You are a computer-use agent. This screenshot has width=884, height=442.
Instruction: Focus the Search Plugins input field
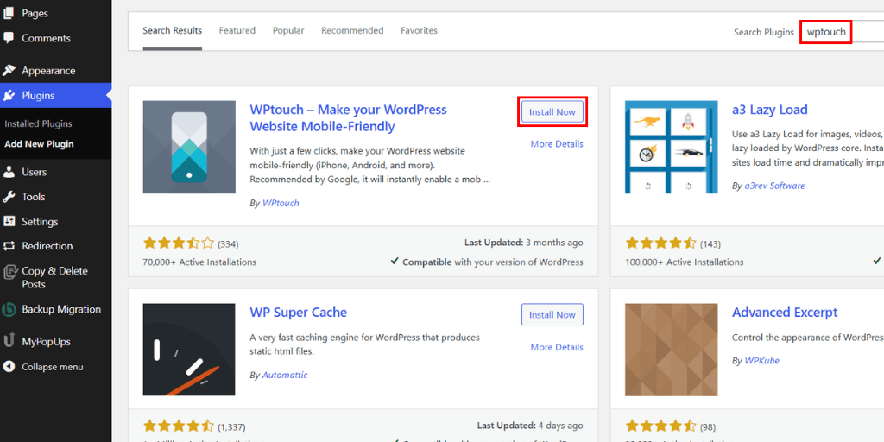click(x=843, y=32)
